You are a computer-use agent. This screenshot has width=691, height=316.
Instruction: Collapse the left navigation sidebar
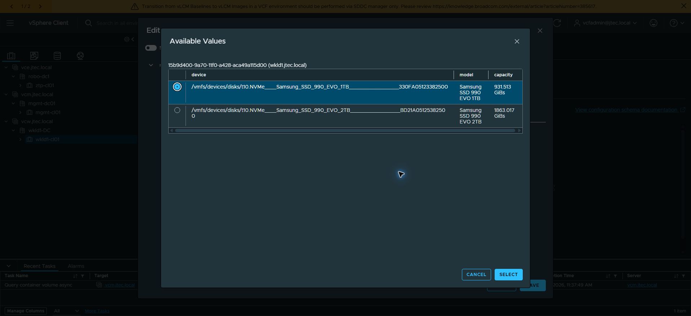(133, 39)
